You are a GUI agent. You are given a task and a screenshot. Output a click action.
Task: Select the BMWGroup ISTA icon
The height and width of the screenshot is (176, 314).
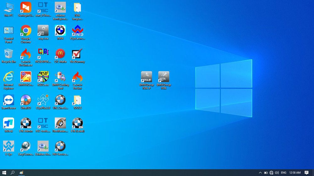(164, 80)
